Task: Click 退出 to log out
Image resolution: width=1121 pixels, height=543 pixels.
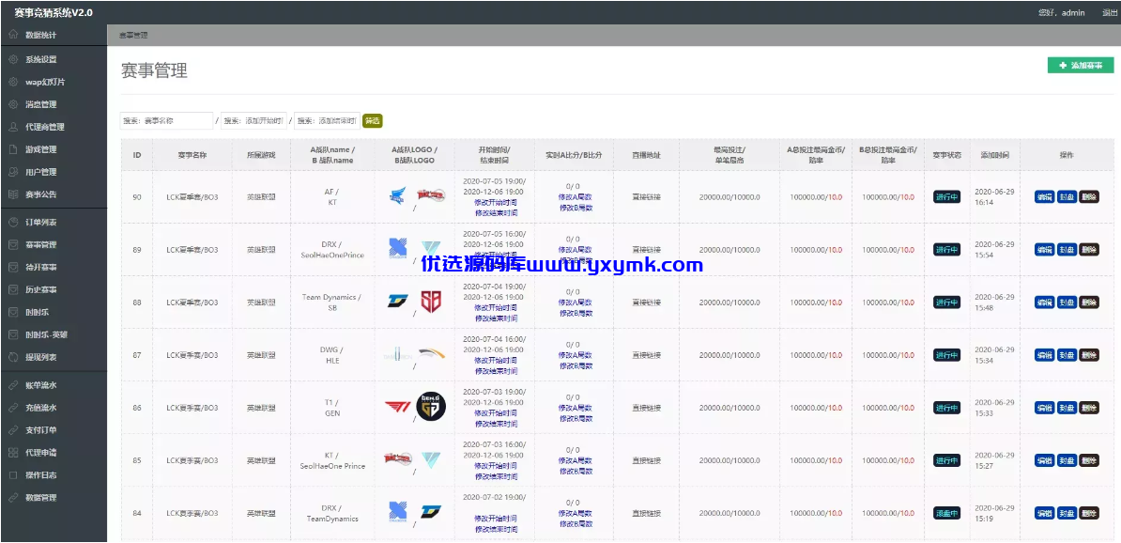Action: point(1110,13)
